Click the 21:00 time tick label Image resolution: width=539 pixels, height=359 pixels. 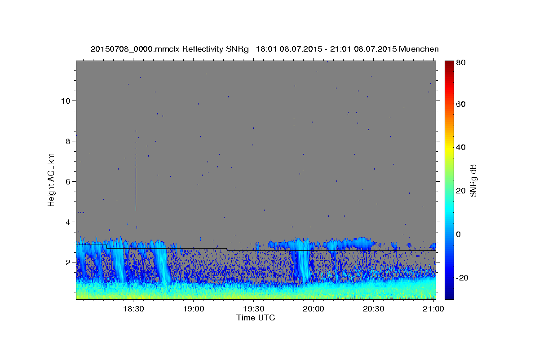click(x=433, y=309)
